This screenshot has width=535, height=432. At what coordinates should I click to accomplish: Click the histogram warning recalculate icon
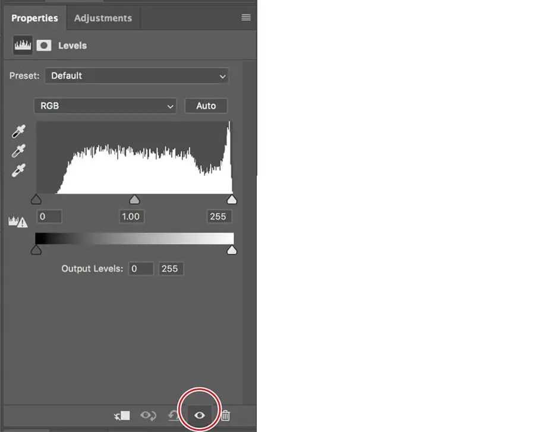[18, 222]
